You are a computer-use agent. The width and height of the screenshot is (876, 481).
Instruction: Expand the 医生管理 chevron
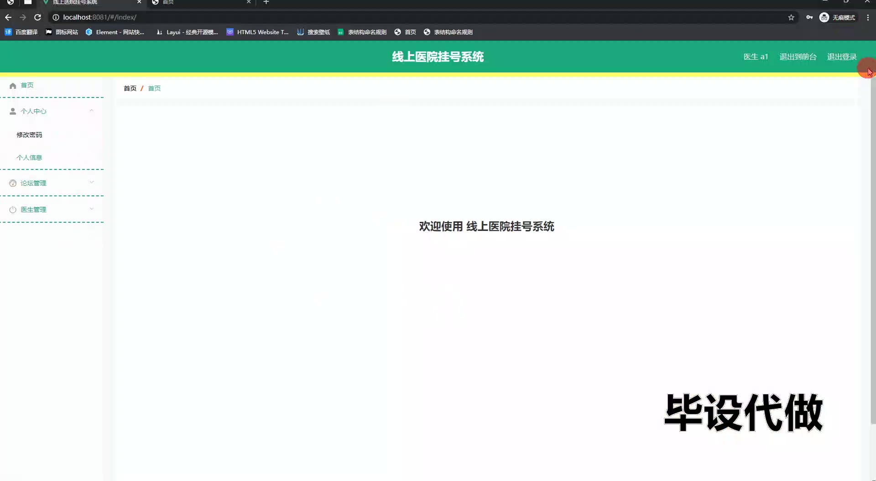(92, 209)
